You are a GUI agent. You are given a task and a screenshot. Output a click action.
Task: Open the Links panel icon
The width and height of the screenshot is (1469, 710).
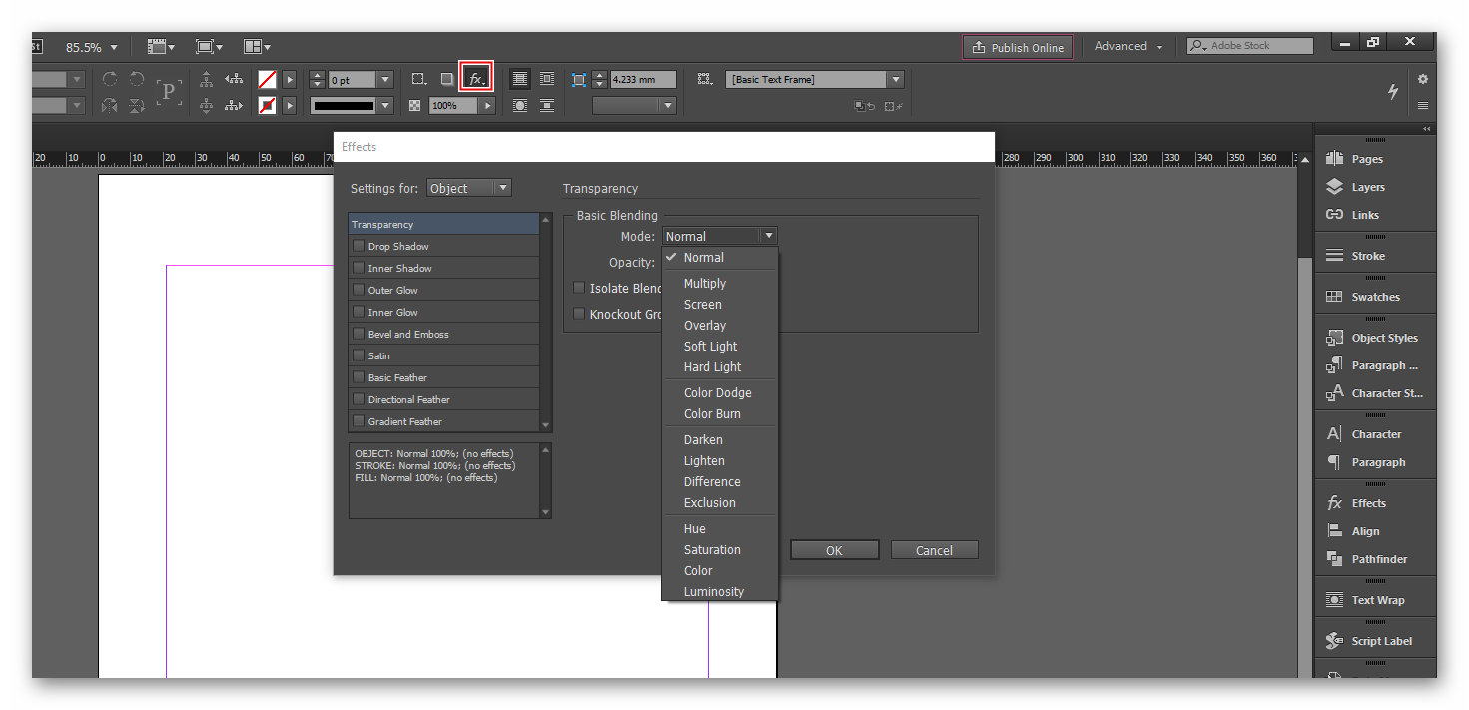click(1334, 215)
